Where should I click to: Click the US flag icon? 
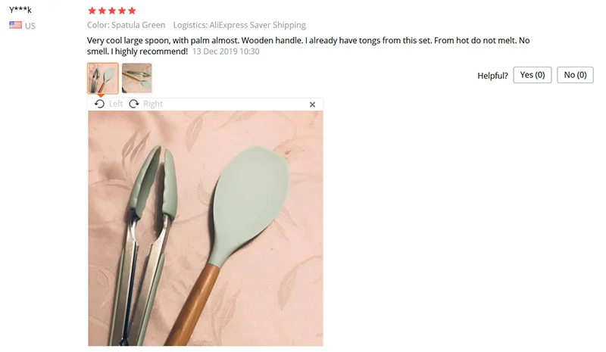coord(15,25)
